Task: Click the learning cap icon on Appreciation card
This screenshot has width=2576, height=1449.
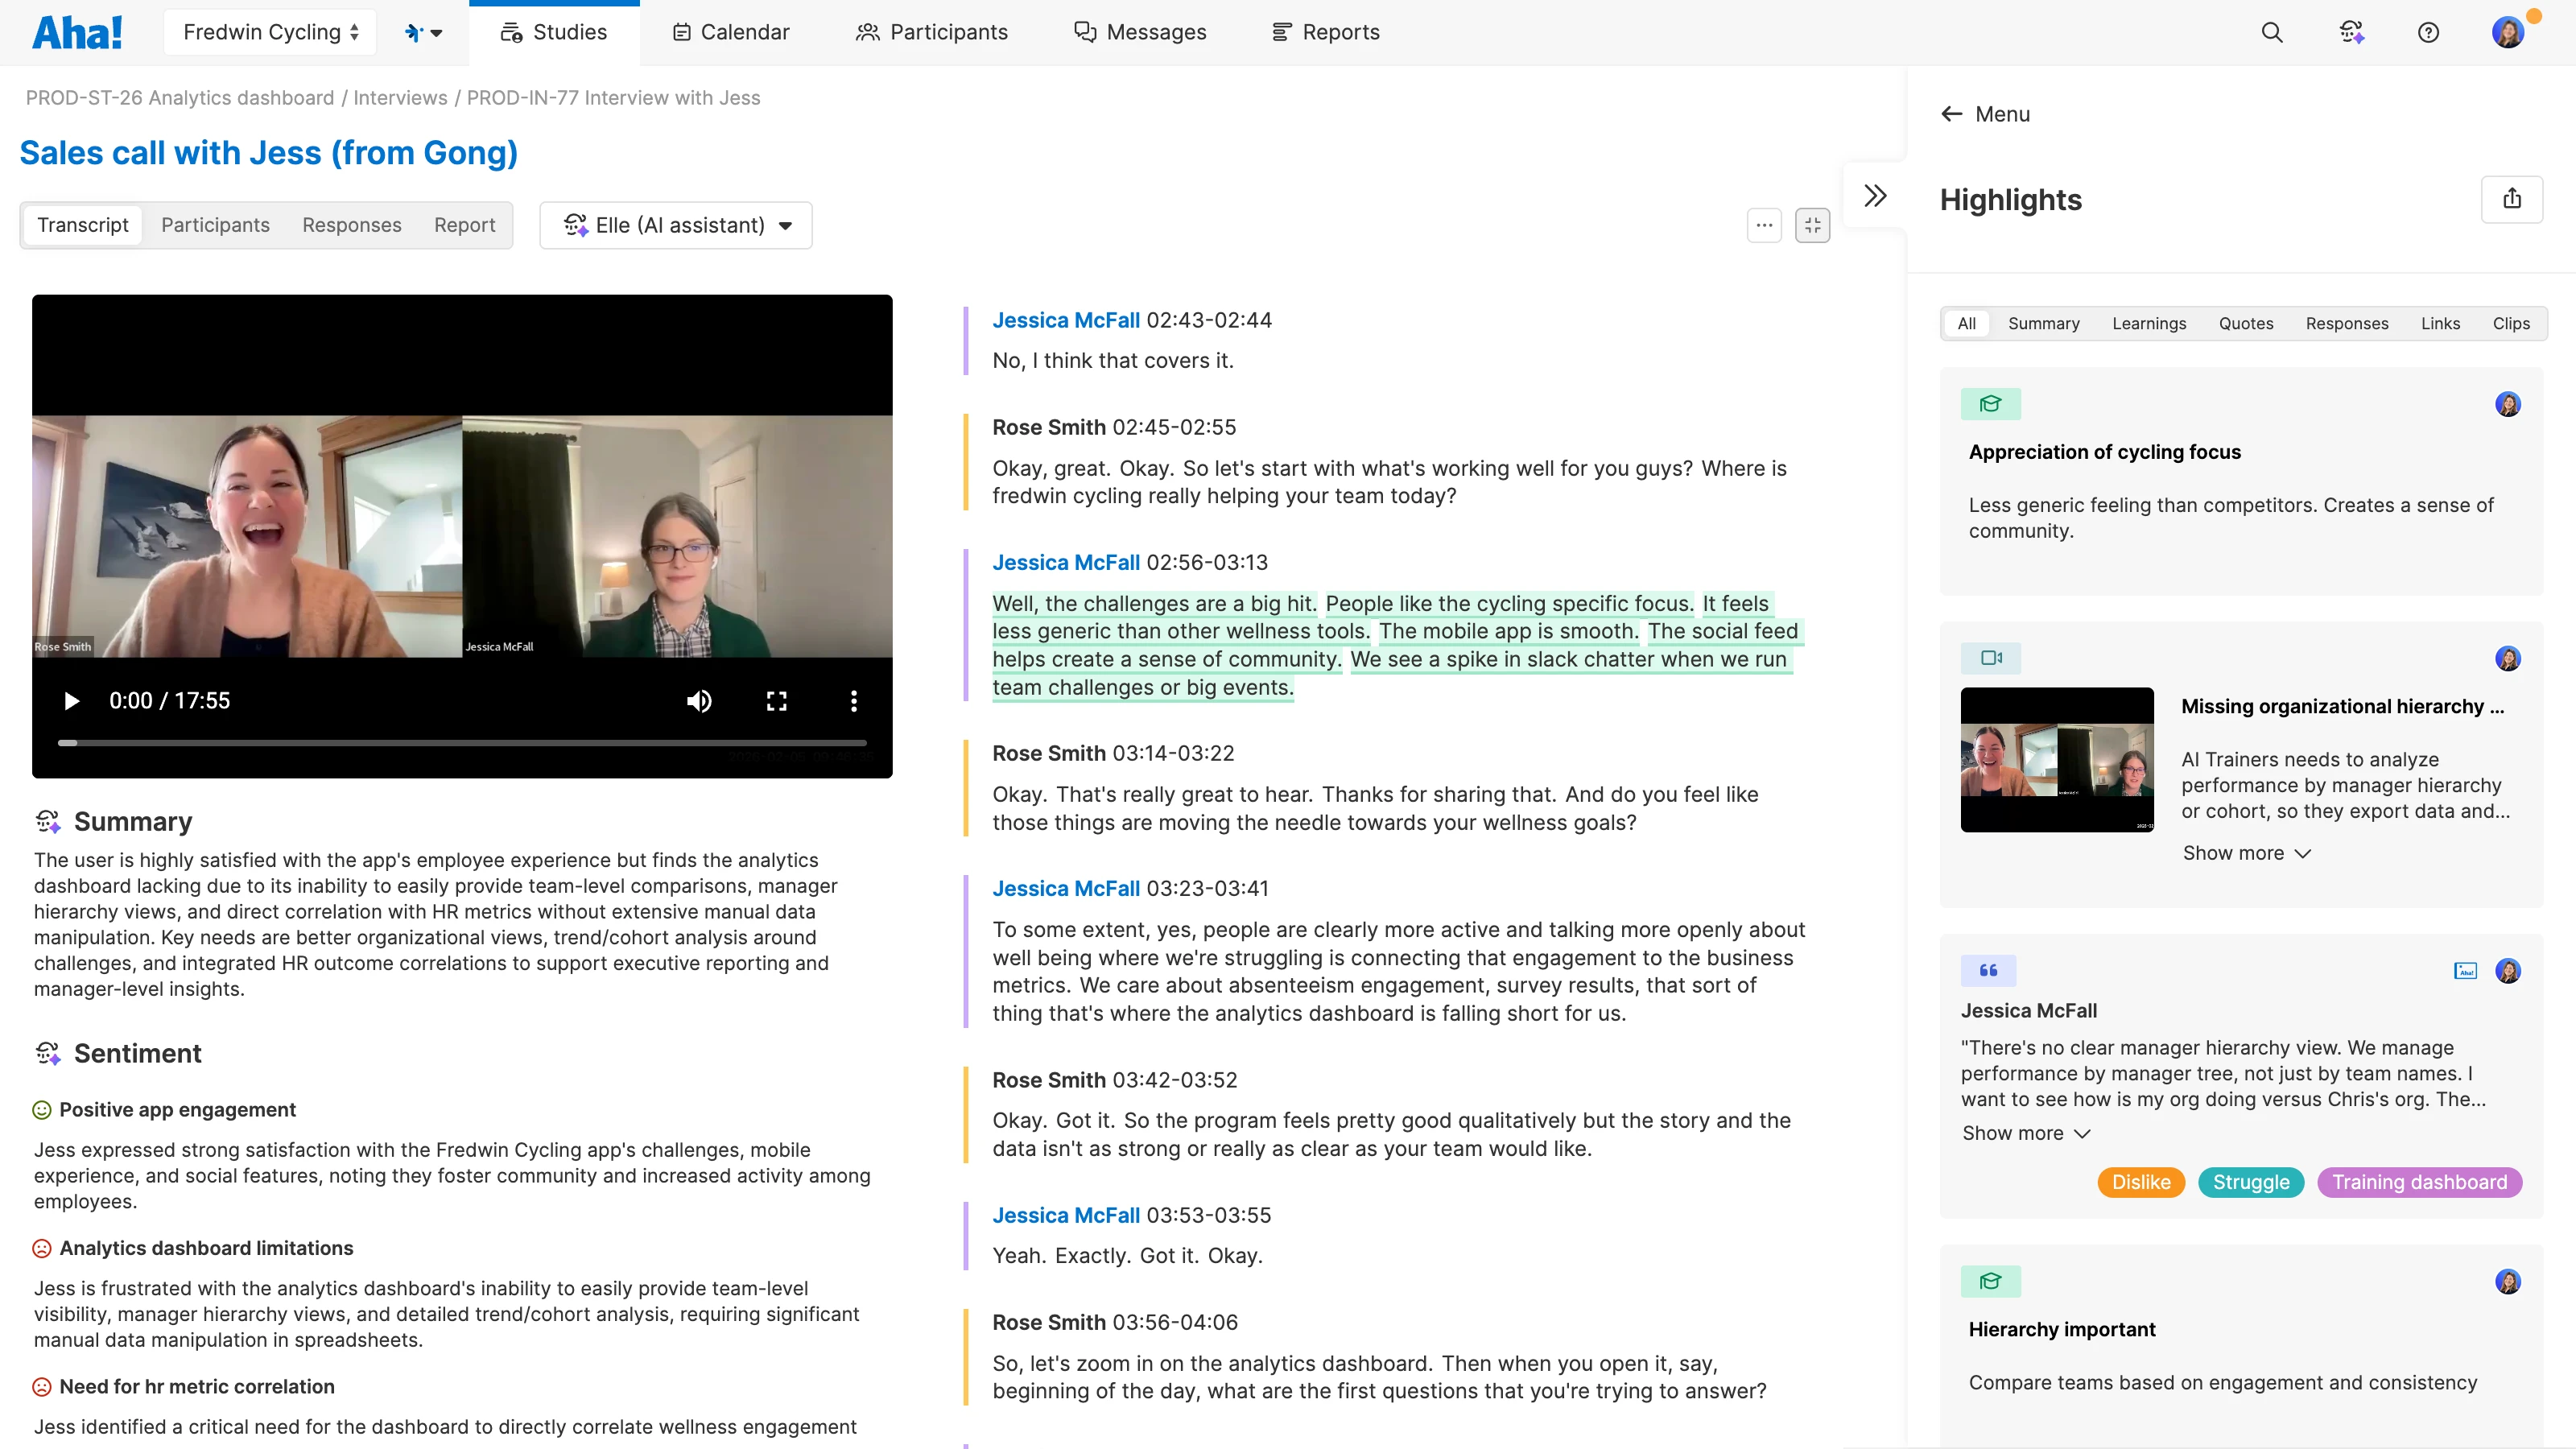Action: [1990, 404]
